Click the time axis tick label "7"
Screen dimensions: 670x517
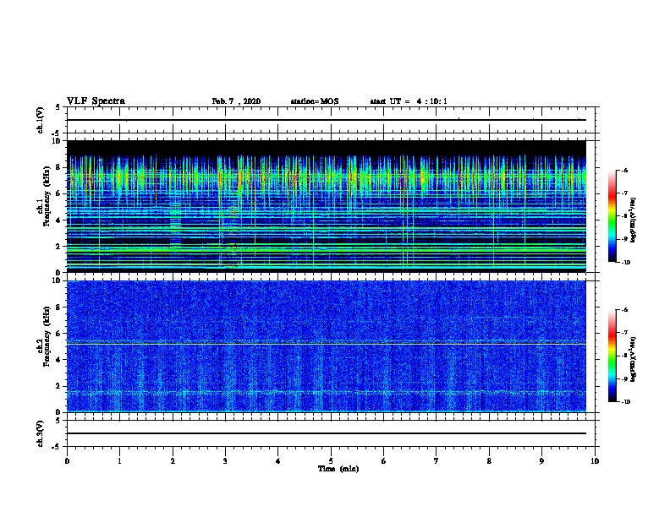437,461
